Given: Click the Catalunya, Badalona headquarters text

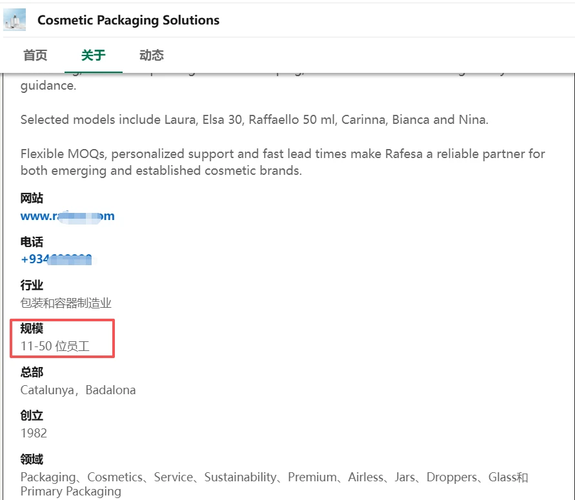Looking at the screenshot, I should point(78,390).
